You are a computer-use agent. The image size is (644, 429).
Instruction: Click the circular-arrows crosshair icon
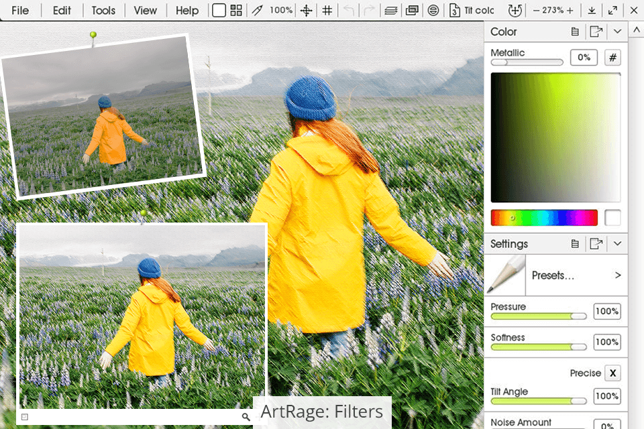click(x=515, y=10)
